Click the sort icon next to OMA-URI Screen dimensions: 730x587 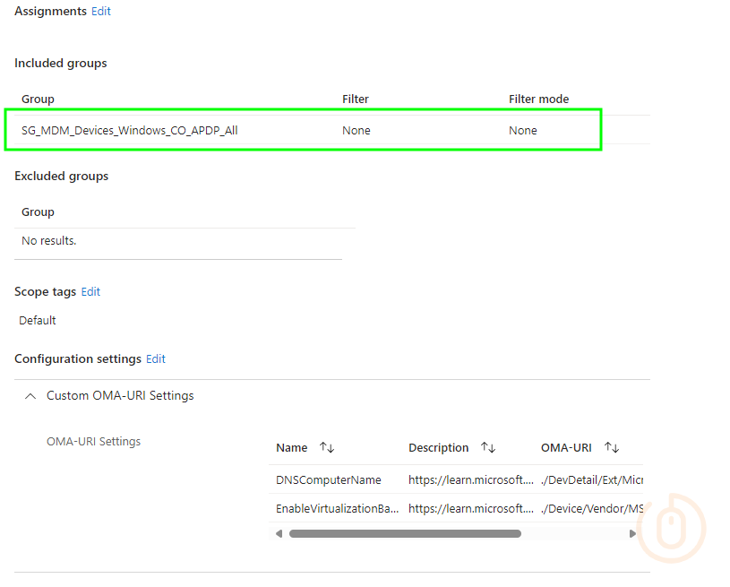612,447
